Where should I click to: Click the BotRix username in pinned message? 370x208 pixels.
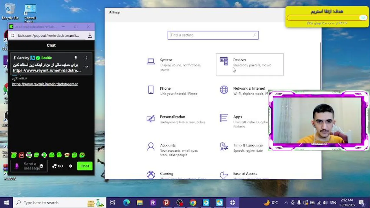(x=46, y=58)
